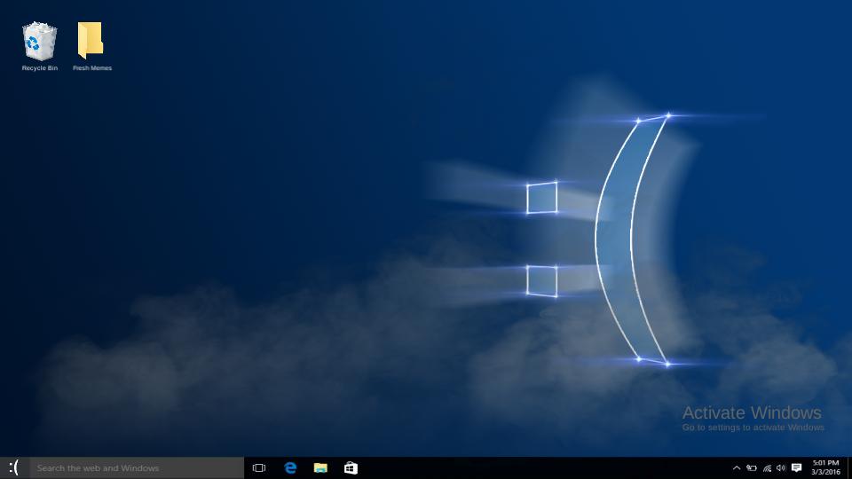The width and height of the screenshot is (852, 479).
Task: Click the battery power icon
Action: 752,467
